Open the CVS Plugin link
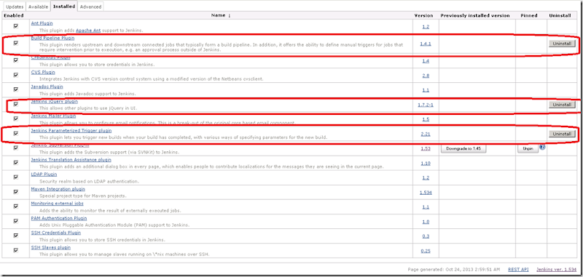The height and width of the screenshot is (277, 583). coord(43,72)
